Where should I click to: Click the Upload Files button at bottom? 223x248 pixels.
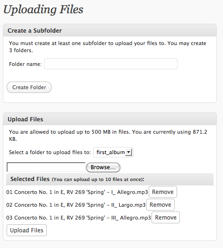pyautogui.click(x=27, y=230)
